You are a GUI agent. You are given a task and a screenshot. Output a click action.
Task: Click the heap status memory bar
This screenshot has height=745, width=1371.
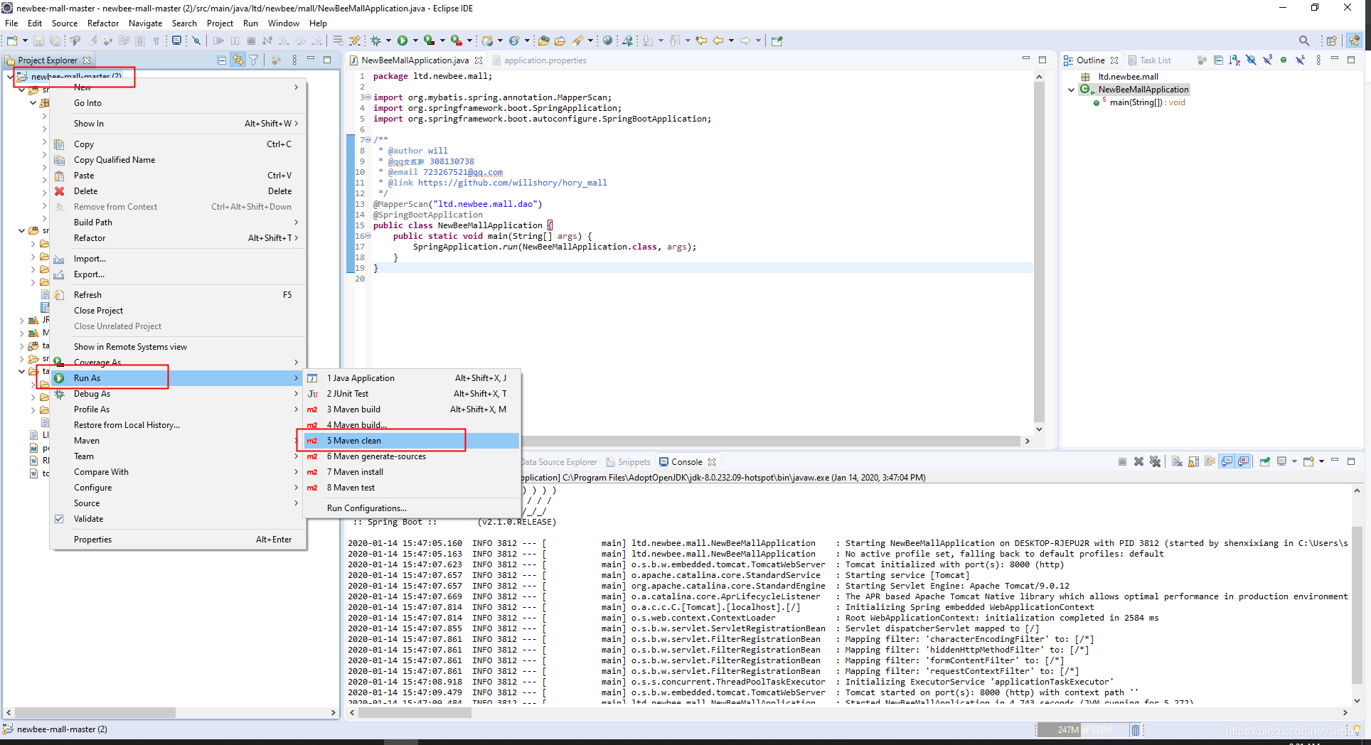(1082, 730)
